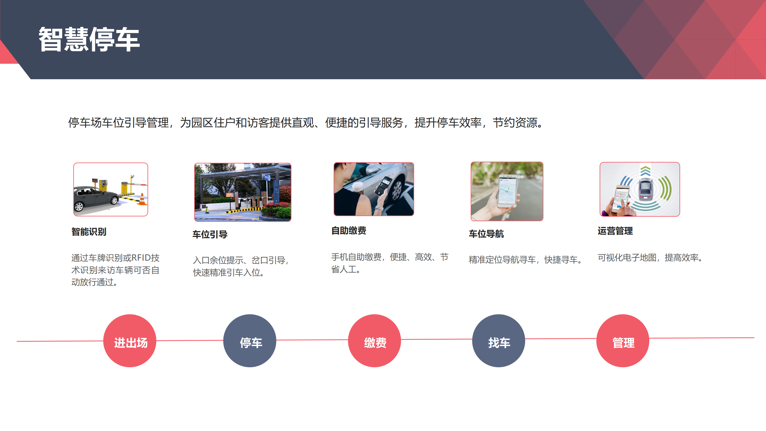Open the car barrier gate image
766x431 pixels.
[x=111, y=189]
